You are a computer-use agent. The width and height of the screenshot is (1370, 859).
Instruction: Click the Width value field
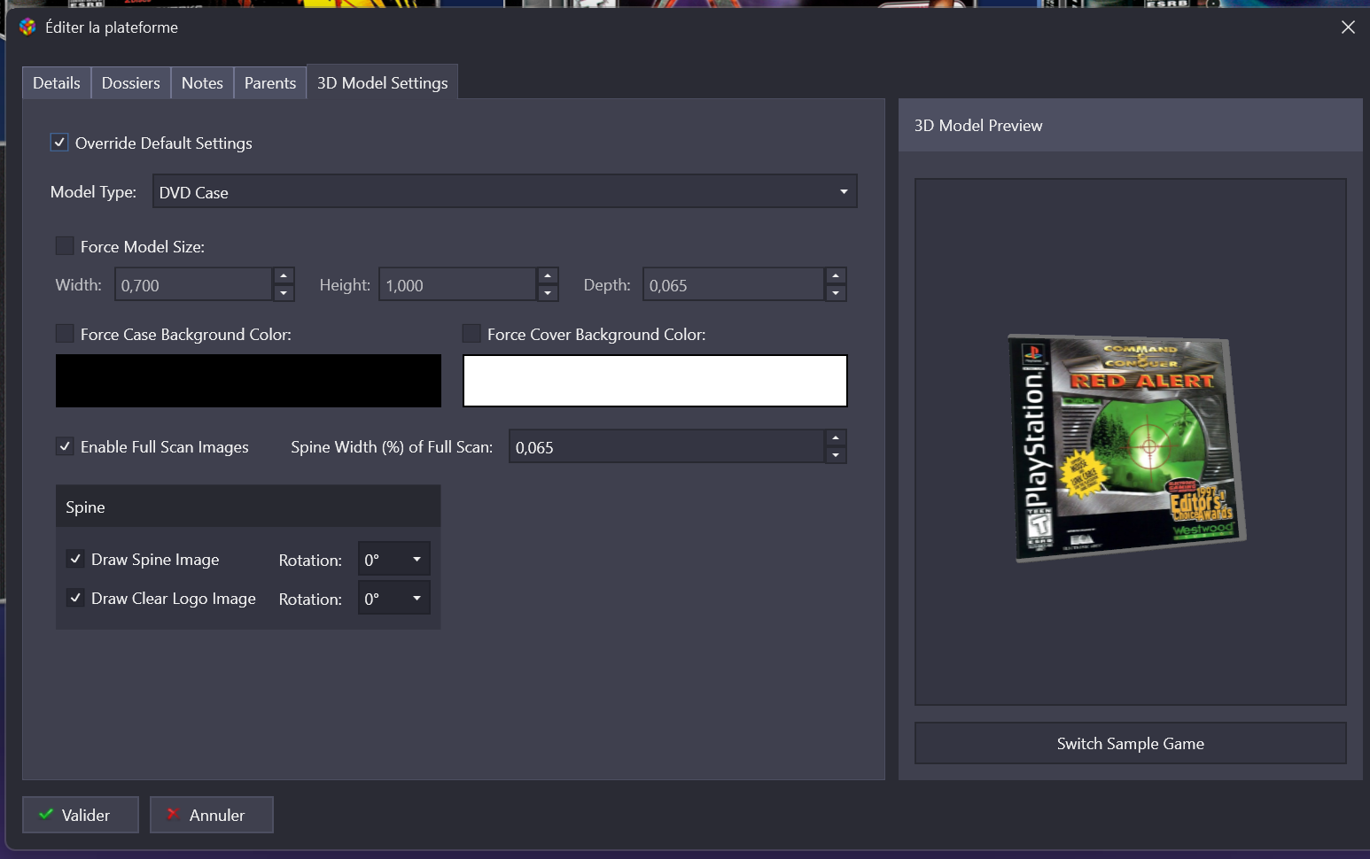[193, 285]
